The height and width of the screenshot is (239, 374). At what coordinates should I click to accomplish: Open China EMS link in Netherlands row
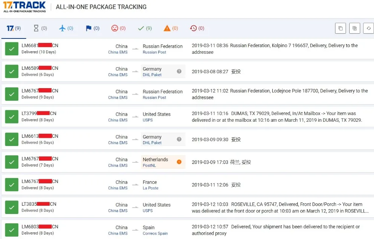pos(118,165)
